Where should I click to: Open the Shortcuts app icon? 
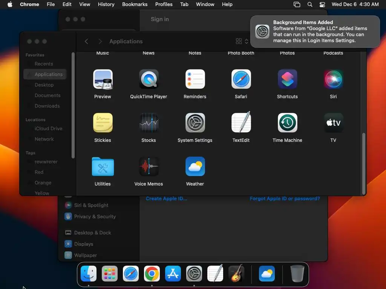(x=287, y=79)
